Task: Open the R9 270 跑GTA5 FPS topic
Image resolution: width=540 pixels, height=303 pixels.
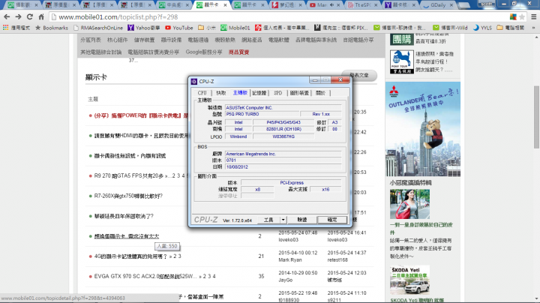Action: (130, 175)
